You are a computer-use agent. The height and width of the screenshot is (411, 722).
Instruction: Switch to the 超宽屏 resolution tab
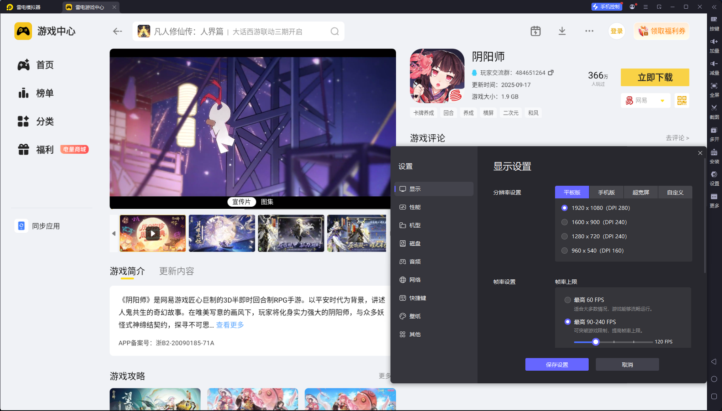(x=641, y=192)
